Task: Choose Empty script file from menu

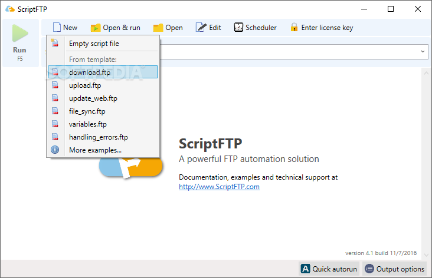Action: point(103,44)
